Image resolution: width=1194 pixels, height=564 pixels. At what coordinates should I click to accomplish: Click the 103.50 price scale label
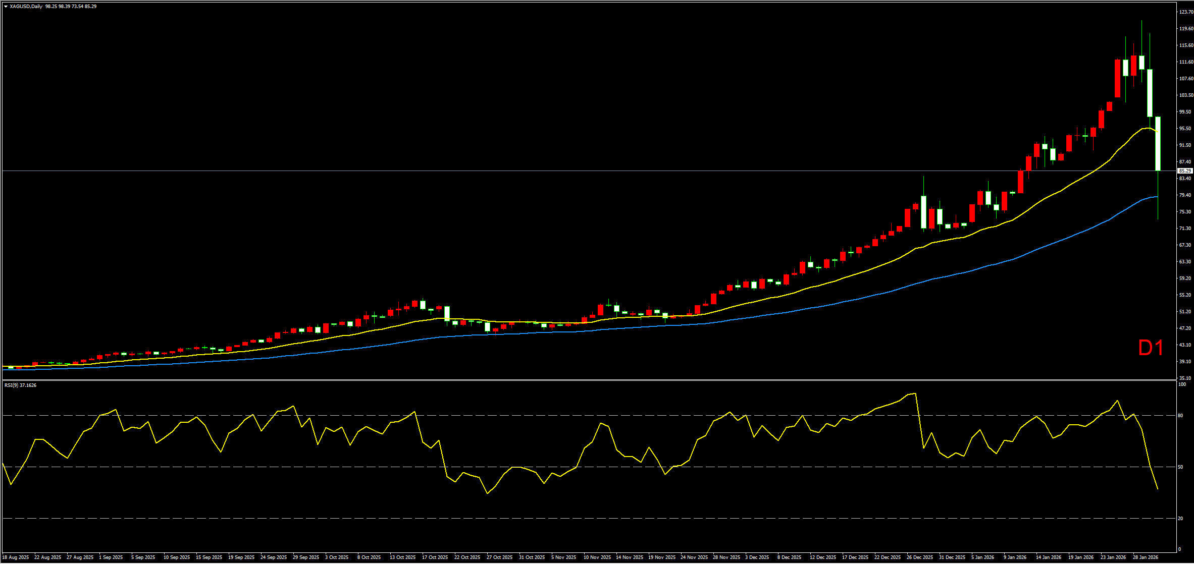1186,95
